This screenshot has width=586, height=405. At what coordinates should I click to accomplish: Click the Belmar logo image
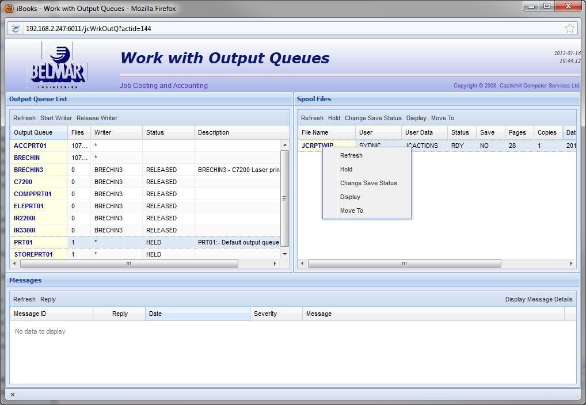[x=56, y=66]
